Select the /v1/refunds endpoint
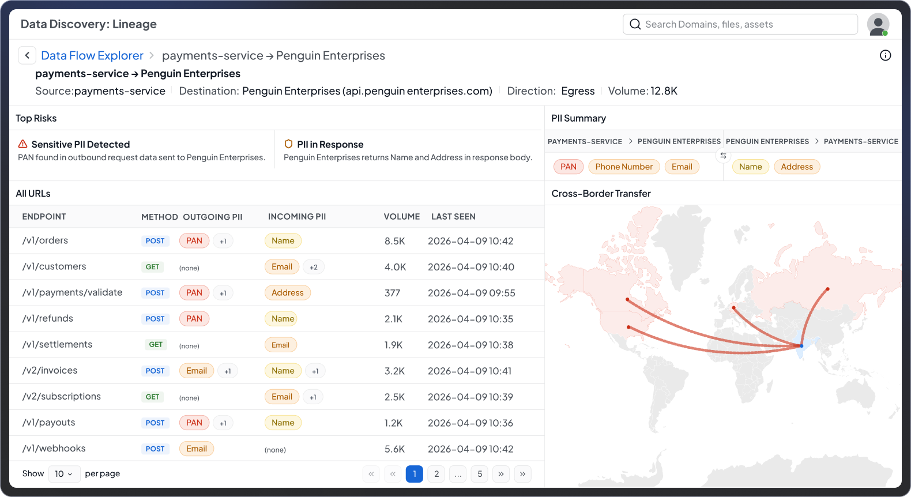The width and height of the screenshot is (911, 497). point(47,318)
